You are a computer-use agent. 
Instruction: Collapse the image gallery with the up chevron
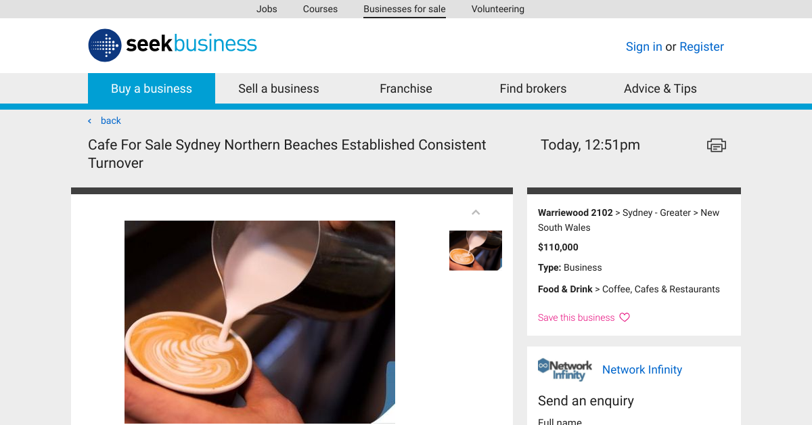[x=476, y=212]
